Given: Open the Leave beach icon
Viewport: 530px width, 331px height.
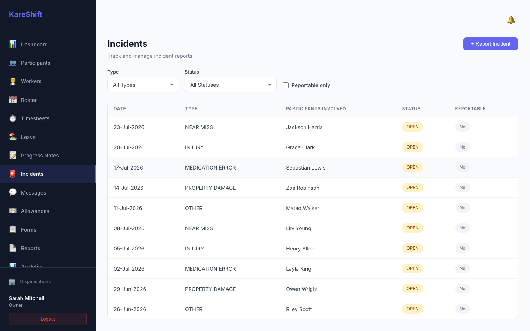Looking at the screenshot, I should pos(13,137).
